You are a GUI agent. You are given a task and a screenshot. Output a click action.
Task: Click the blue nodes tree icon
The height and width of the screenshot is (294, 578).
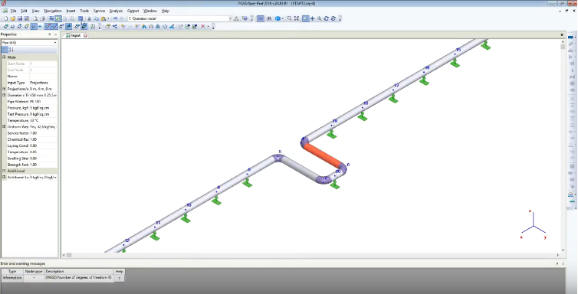coord(115,26)
